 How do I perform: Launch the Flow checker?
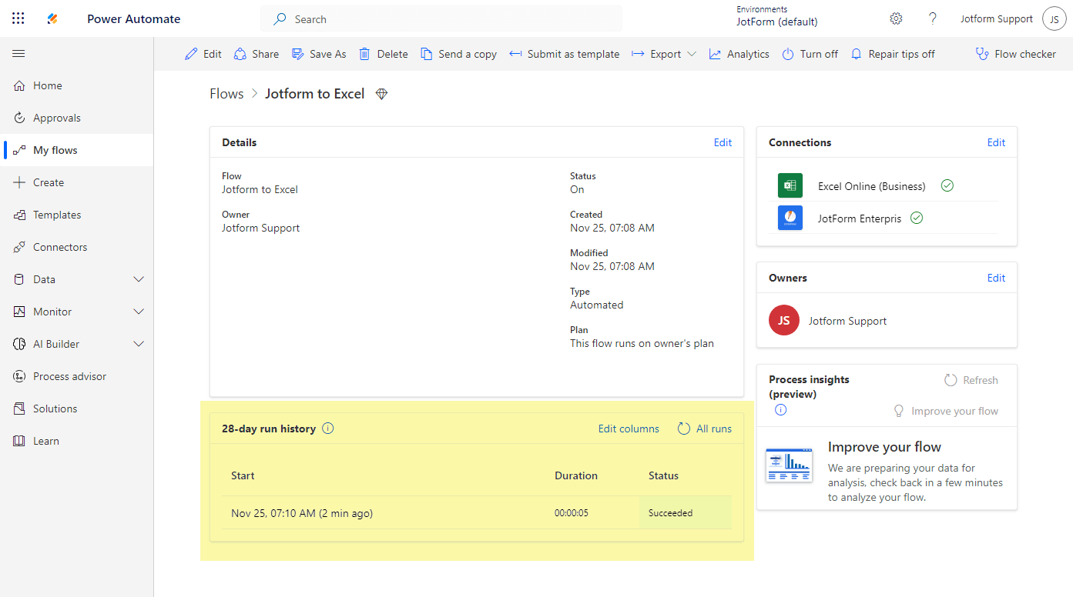pyautogui.click(x=1016, y=54)
